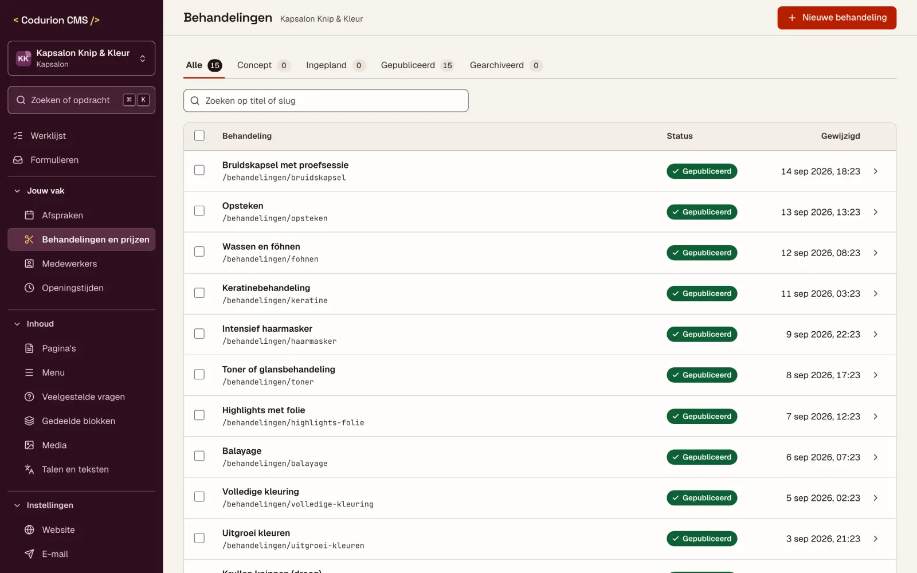917x573 pixels.
Task: Collapse the Instellingen section
Action: click(81, 505)
